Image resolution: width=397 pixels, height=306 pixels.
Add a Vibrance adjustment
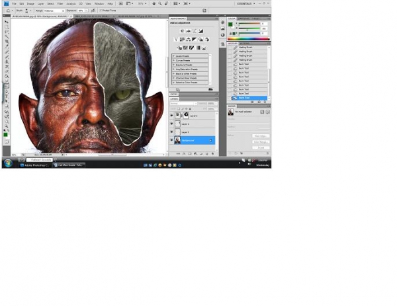coord(176,40)
